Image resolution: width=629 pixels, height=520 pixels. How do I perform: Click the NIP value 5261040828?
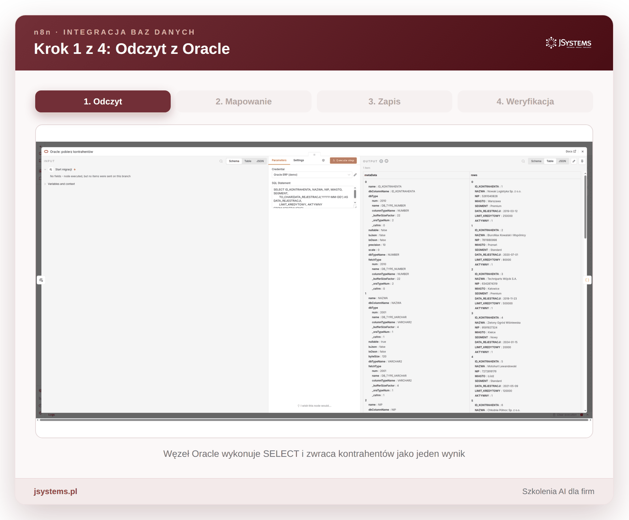pos(490,196)
